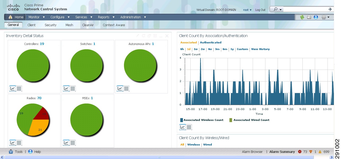Select the 1w time range link
Screen dimensions: 341x159
(196, 49)
